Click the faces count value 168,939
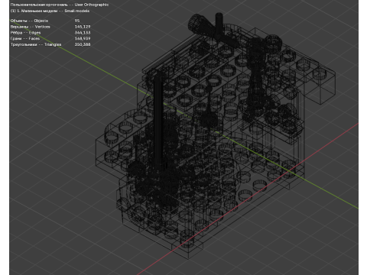 83,38
